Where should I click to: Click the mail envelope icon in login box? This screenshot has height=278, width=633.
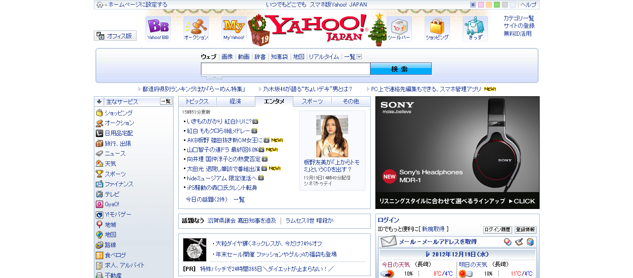tap(389, 242)
